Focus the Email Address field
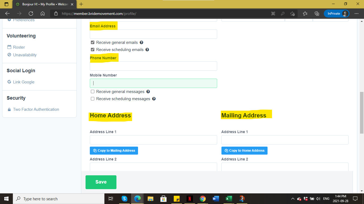The image size is (364, 204). click(x=153, y=34)
